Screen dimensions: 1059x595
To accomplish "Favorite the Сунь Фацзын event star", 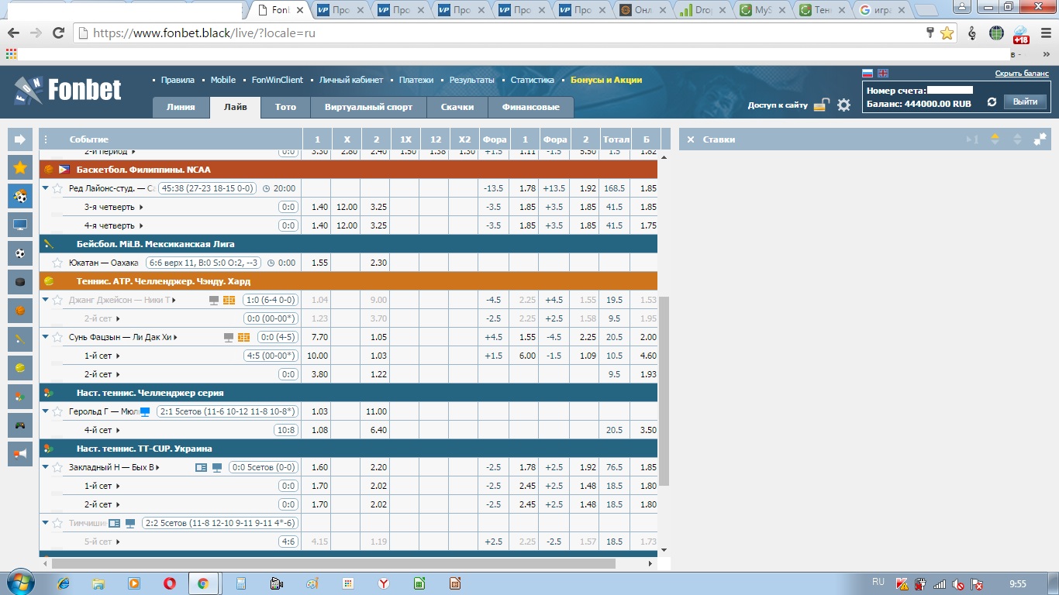I will 57,337.
